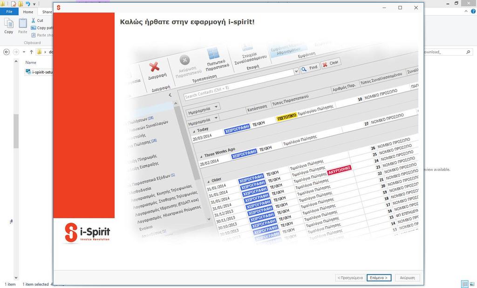The image size is (477, 288).
Task: Close the i-spirit installer window
Action: pos(416,7)
